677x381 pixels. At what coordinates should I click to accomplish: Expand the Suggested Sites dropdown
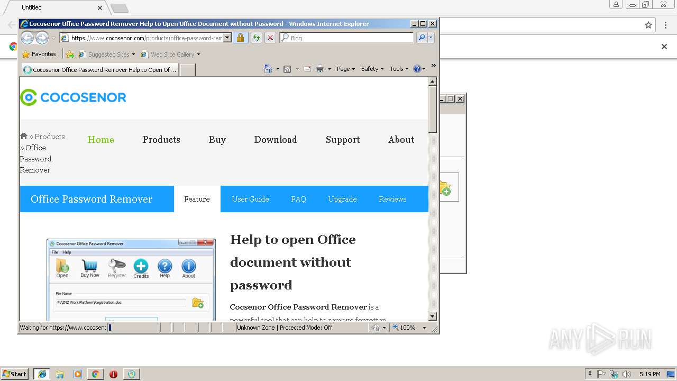click(133, 55)
